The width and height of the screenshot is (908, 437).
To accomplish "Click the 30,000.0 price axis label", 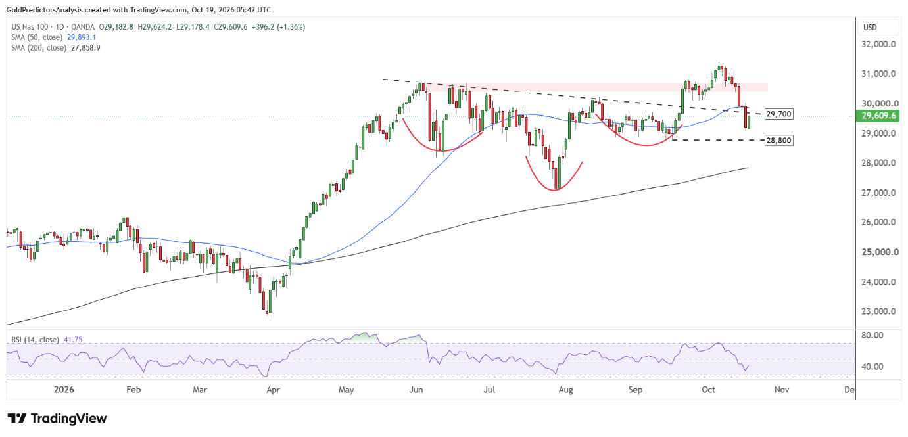I will (879, 104).
